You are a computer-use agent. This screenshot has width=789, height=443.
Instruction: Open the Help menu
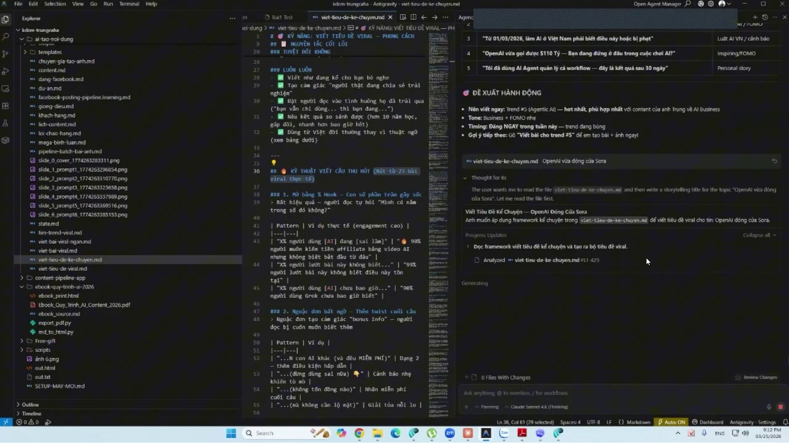[x=151, y=4]
